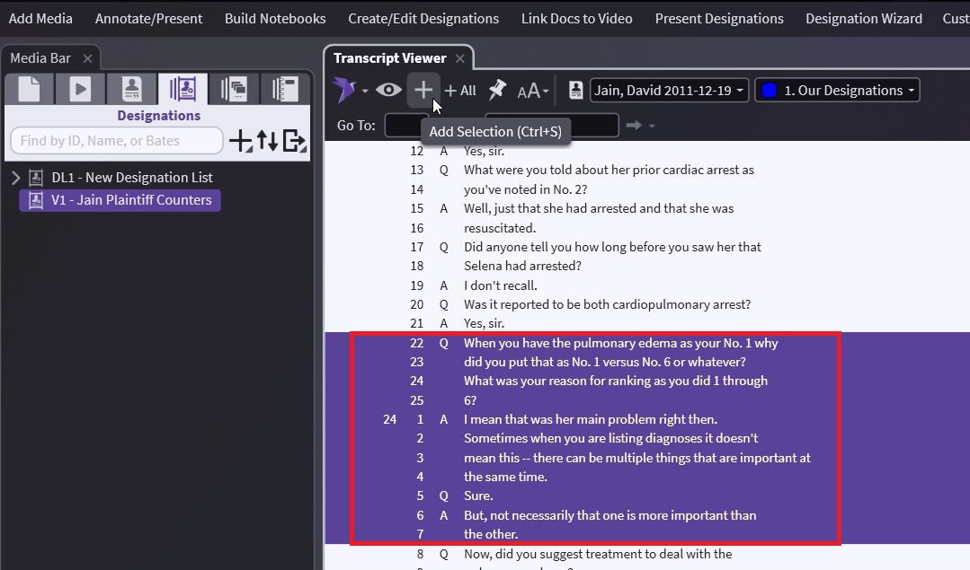Screen dimensions: 970x570
Task: Click the pin icon in Transcript Viewer
Action: [497, 90]
